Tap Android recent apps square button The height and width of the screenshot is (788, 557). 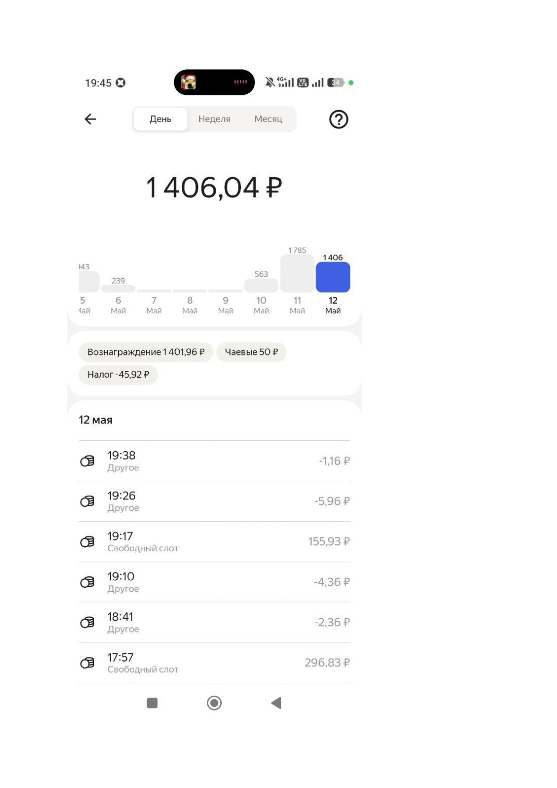coord(152,703)
